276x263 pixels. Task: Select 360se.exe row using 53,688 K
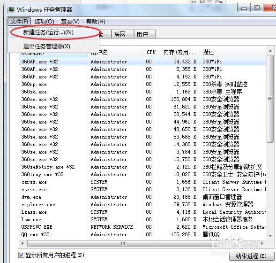(142, 137)
